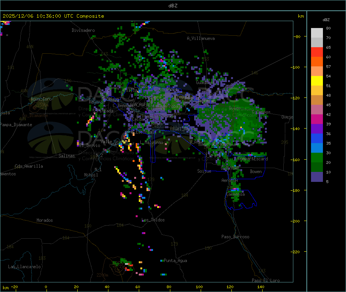Click the '45' legend value label
The height and width of the screenshot is (292, 346).
[328, 105]
